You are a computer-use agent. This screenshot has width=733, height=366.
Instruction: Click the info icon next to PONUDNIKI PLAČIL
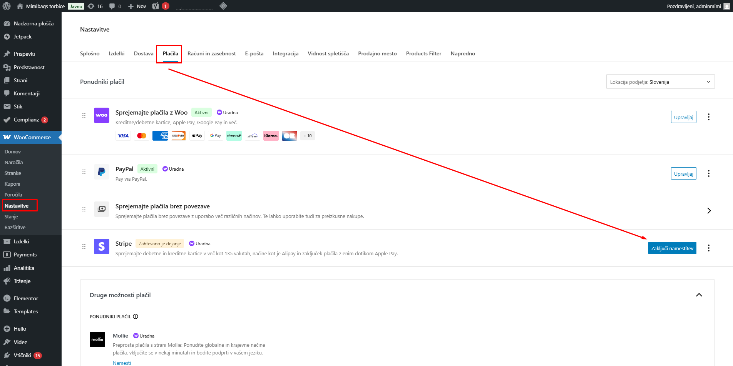click(136, 316)
